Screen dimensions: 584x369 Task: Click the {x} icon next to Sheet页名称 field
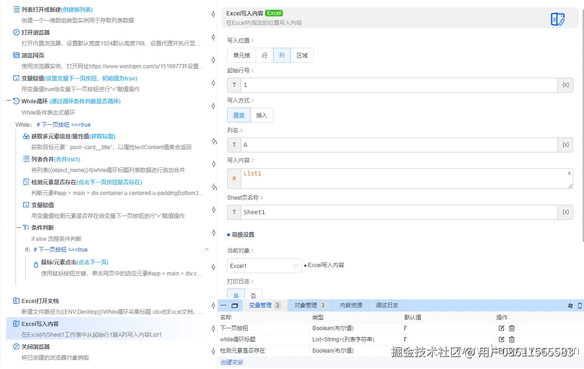(565, 212)
